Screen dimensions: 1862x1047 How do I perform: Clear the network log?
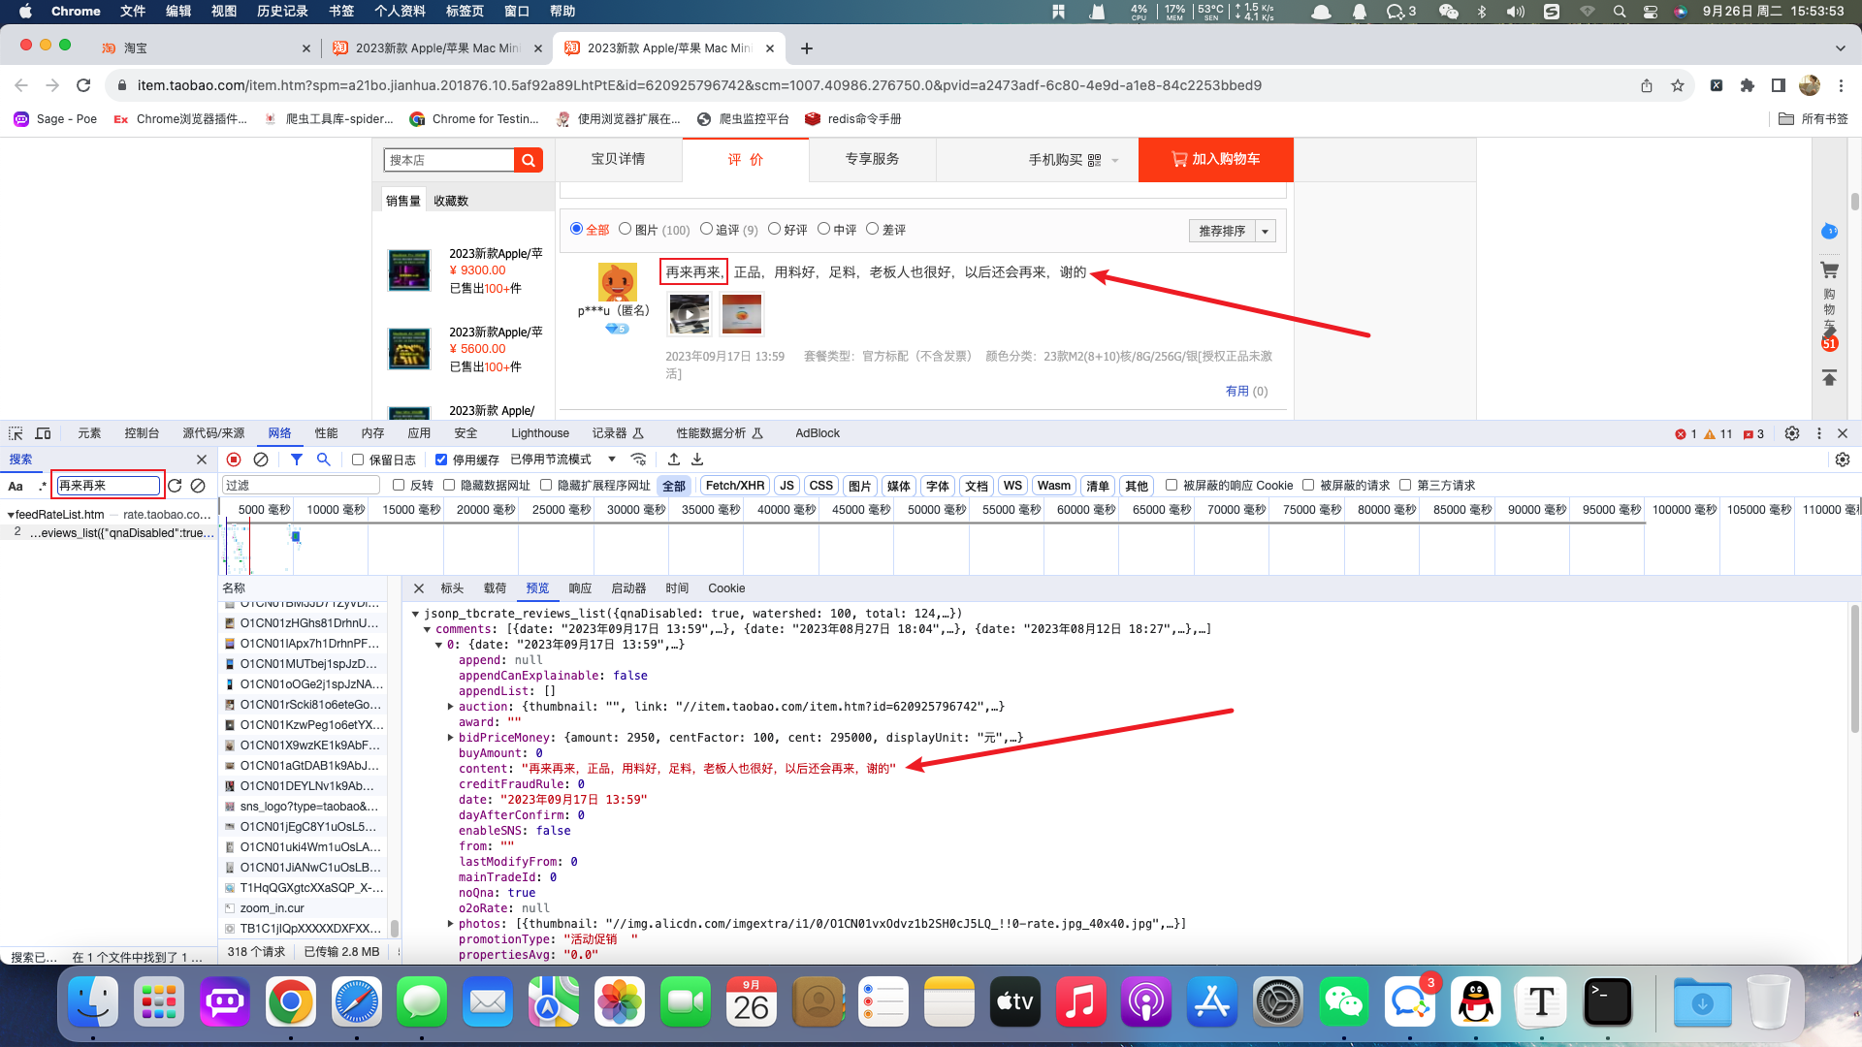(x=261, y=460)
